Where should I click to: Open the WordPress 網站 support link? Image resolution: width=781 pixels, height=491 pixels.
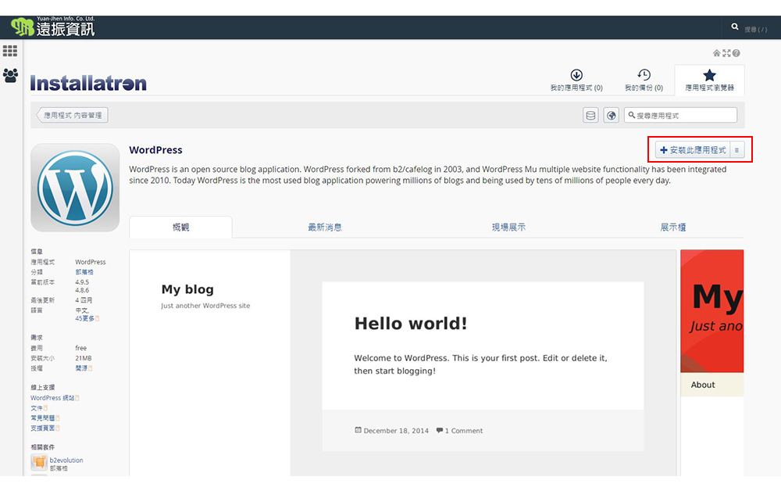[x=53, y=398]
